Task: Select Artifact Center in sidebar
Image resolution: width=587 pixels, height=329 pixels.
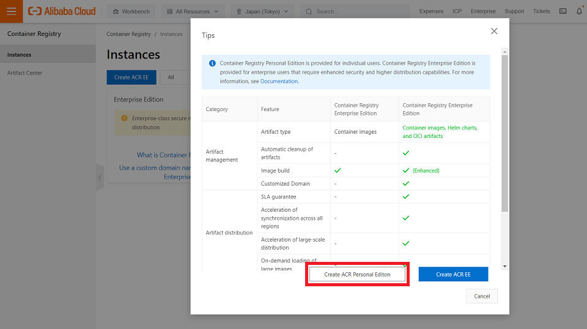Action: pyautogui.click(x=24, y=73)
